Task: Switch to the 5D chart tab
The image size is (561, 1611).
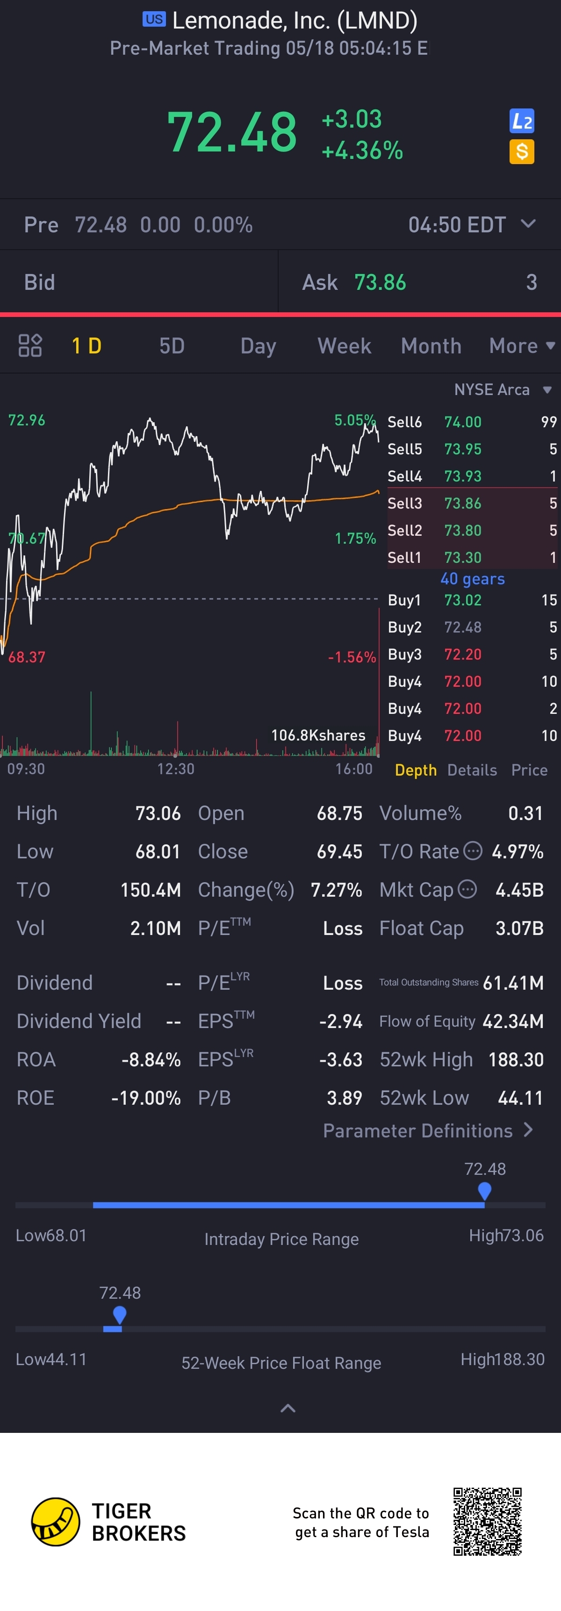Action: pyautogui.click(x=172, y=346)
